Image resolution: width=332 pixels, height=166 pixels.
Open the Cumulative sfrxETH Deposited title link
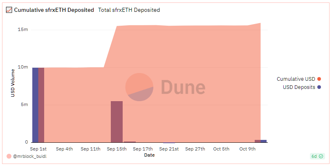pyautogui.click(x=54, y=10)
